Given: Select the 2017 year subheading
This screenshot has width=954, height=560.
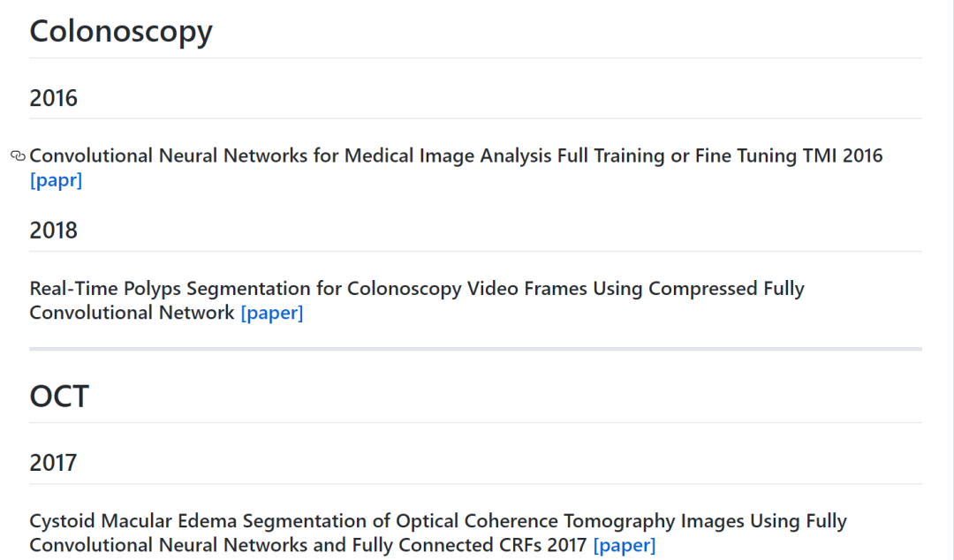Looking at the screenshot, I should [54, 463].
